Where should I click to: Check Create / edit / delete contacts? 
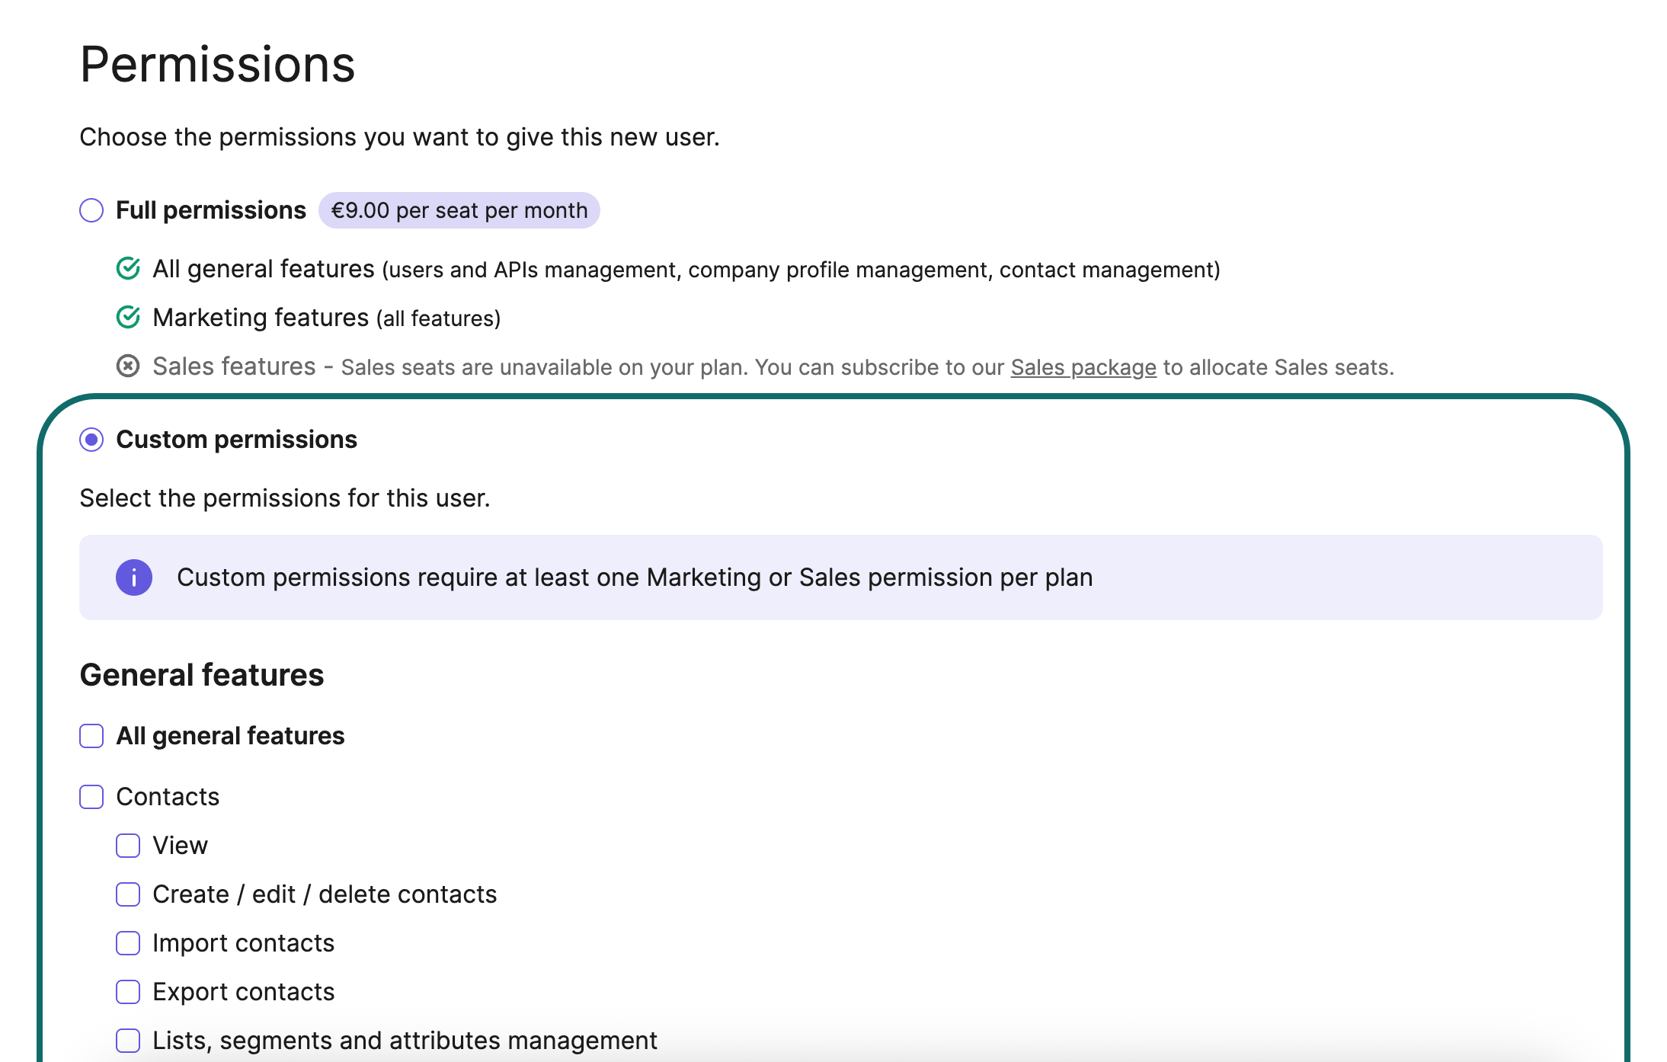127,894
